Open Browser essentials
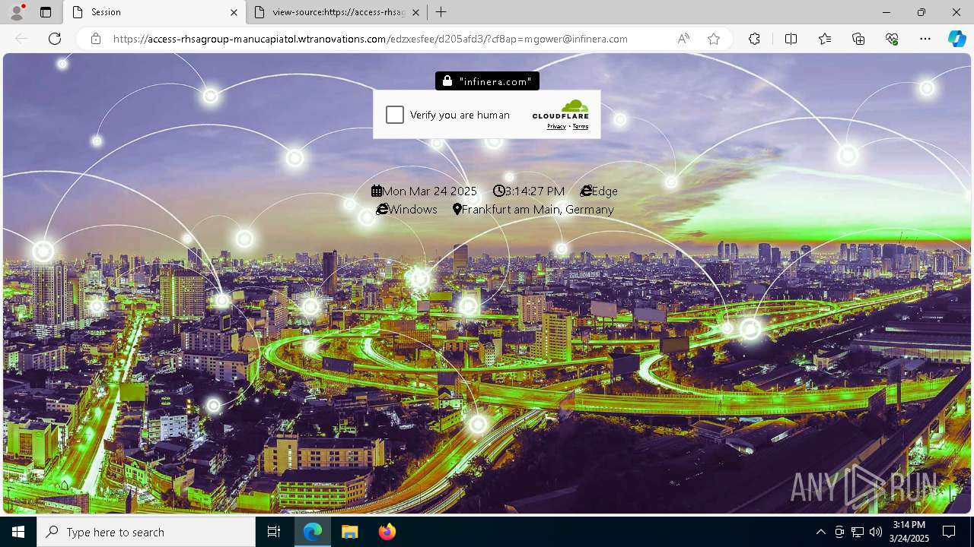 [892, 39]
